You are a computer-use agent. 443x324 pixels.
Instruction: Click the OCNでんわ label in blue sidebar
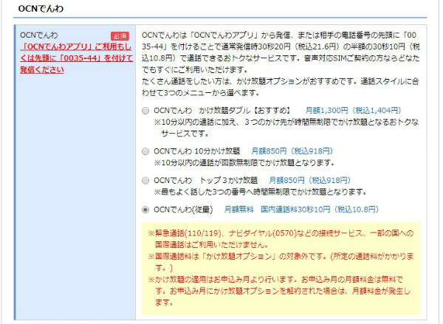(38, 35)
